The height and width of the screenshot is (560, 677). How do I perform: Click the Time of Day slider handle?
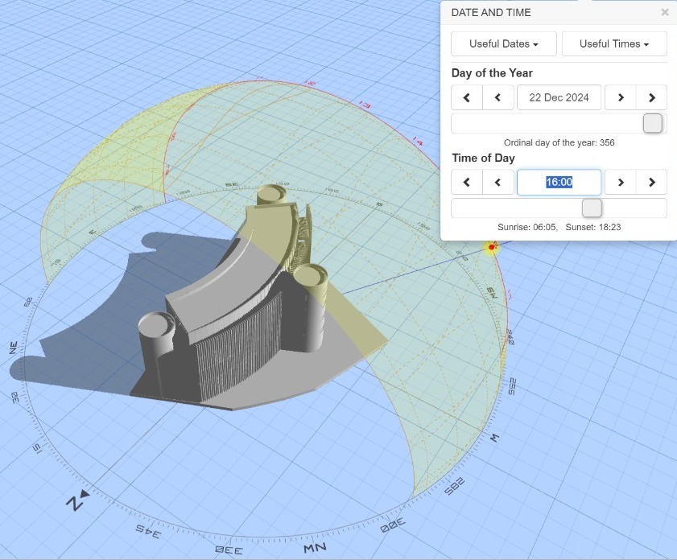(x=592, y=208)
